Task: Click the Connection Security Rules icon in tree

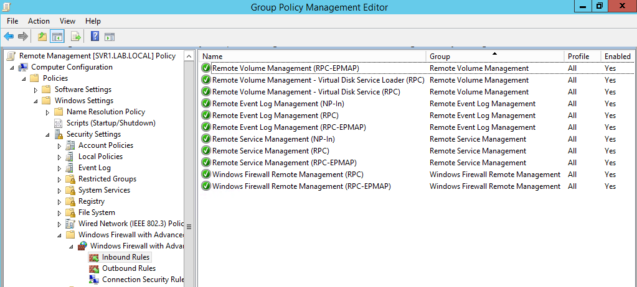Action: point(94,280)
